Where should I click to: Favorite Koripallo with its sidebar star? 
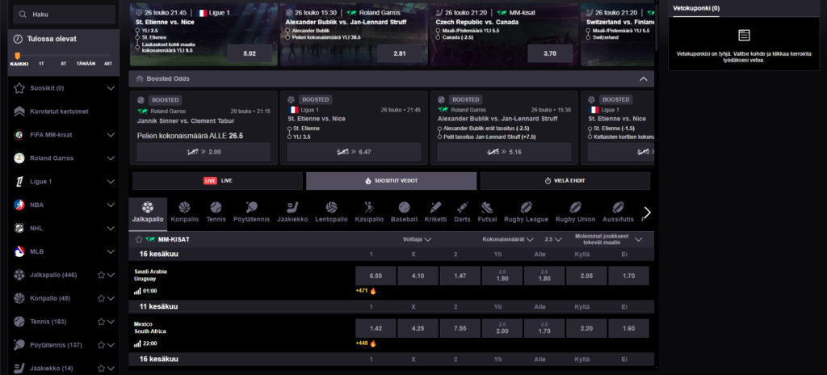point(101,298)
